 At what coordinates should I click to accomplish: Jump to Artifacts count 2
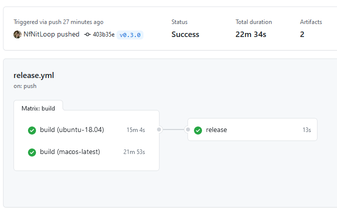click(302, 34)
